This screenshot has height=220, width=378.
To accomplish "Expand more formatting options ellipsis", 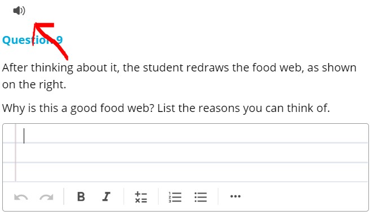I will point(235,196).
